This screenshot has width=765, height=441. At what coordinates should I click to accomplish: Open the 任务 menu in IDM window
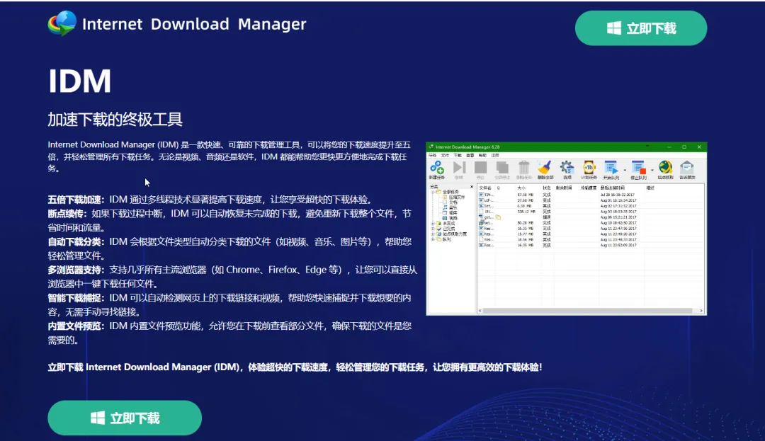pyautogui.click(x=433, y=155)
